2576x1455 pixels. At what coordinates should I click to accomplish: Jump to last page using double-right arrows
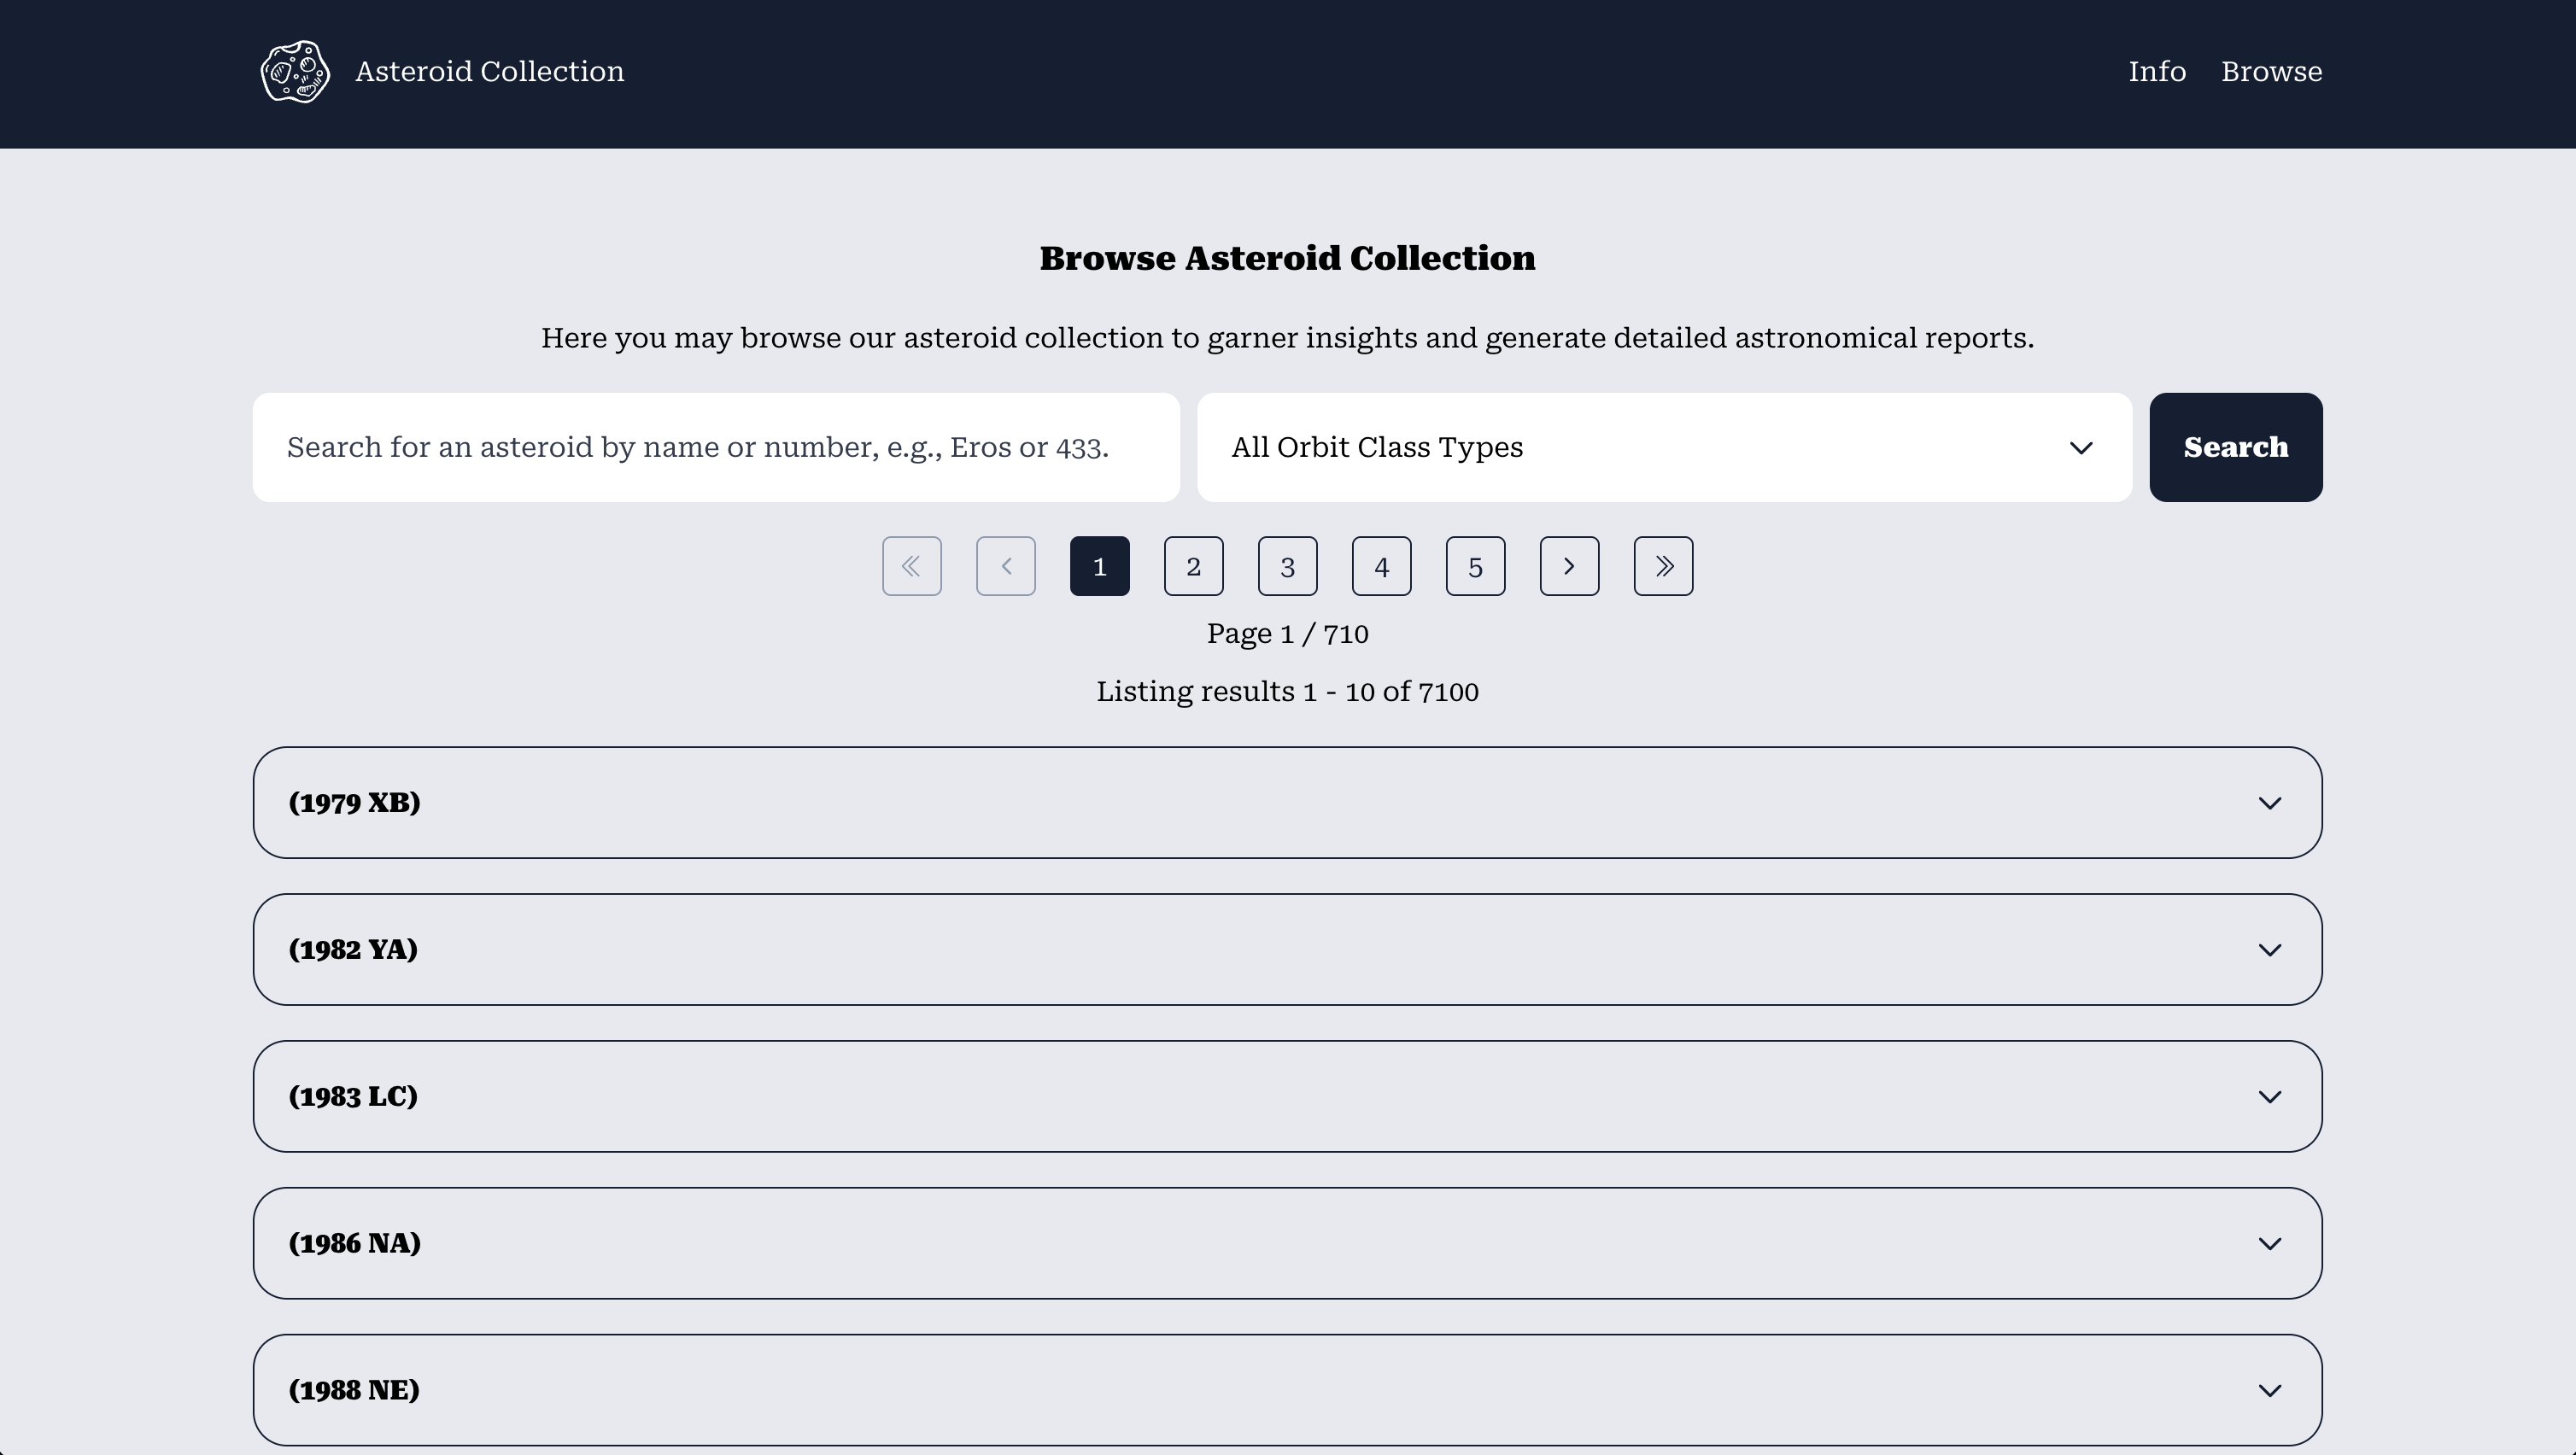(x=1663, y=566)
